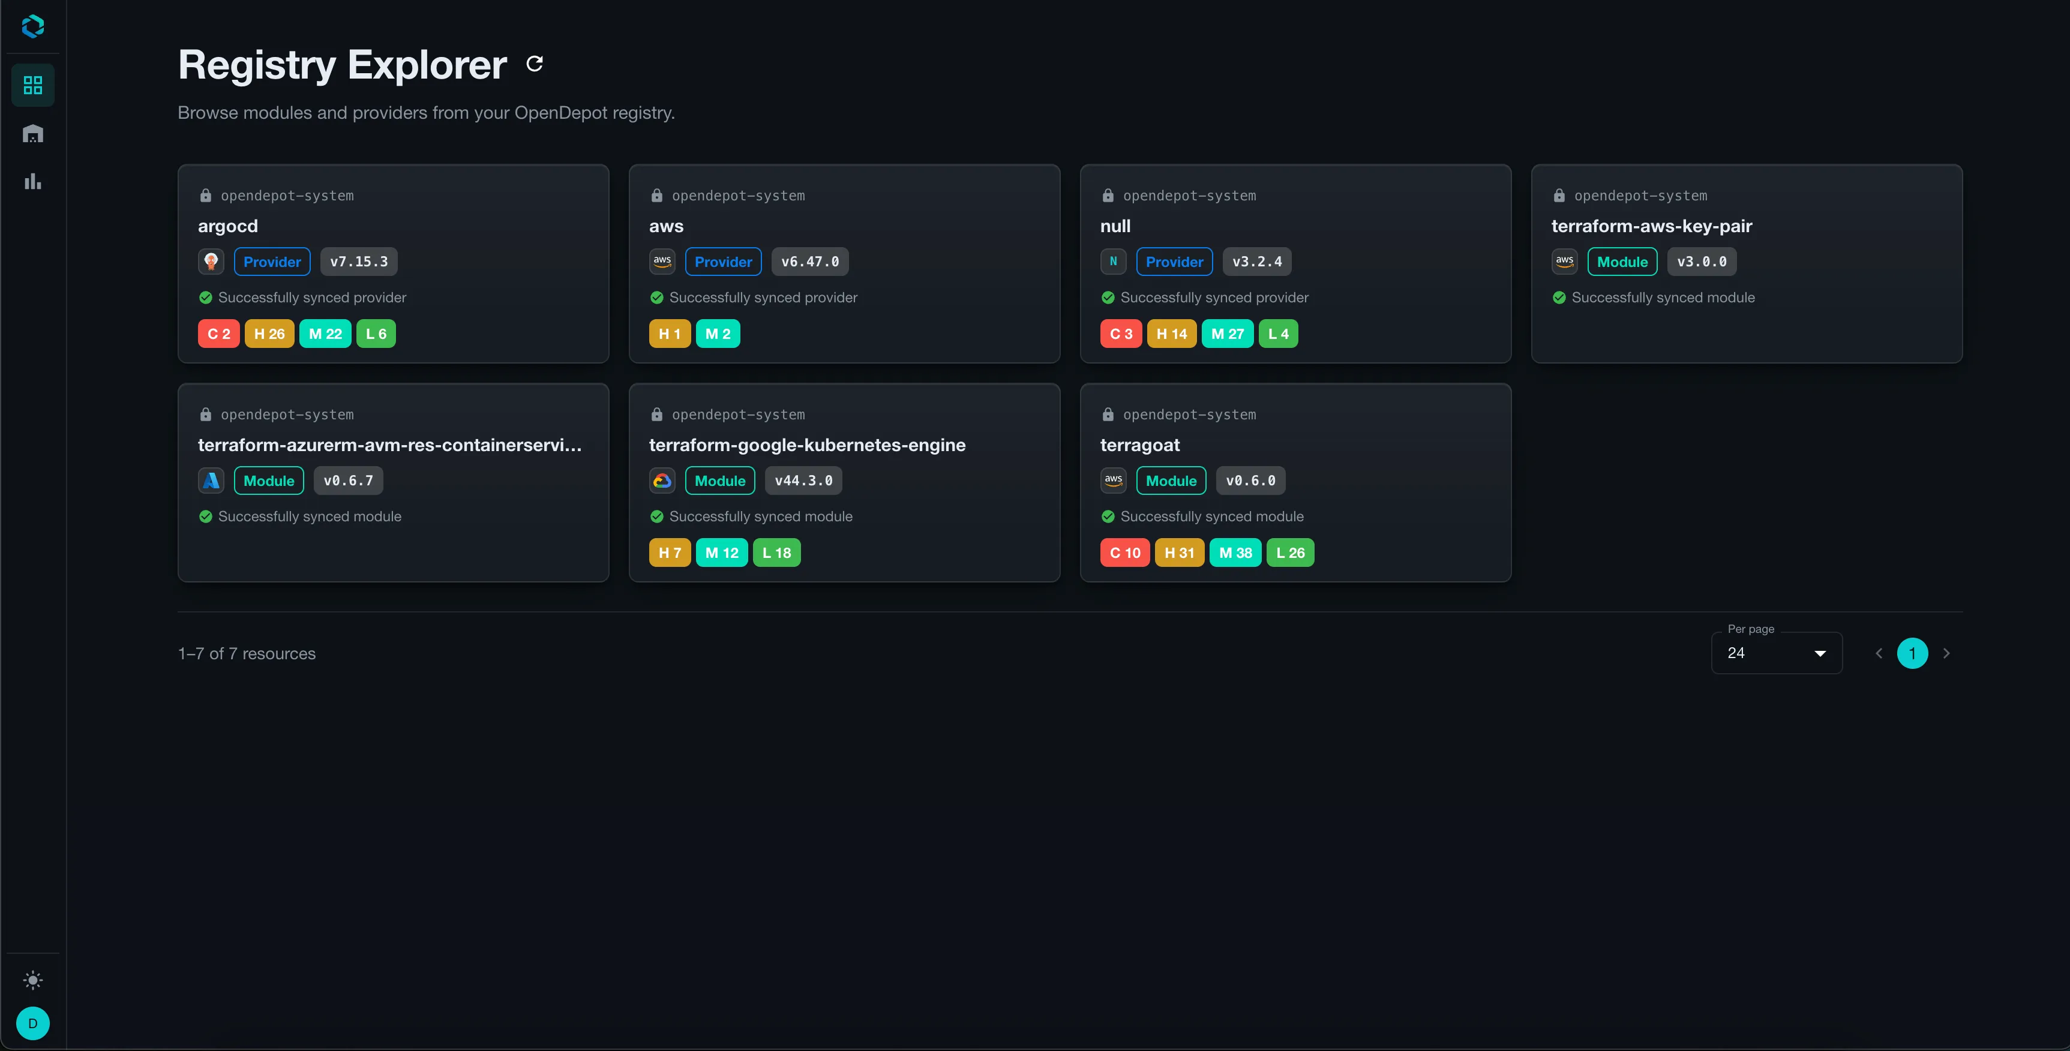The image size is (2070, 1051).
Task: Click lock icon on terraform-google-kubernetes-engine card
Action: click(x=656, y=415)
